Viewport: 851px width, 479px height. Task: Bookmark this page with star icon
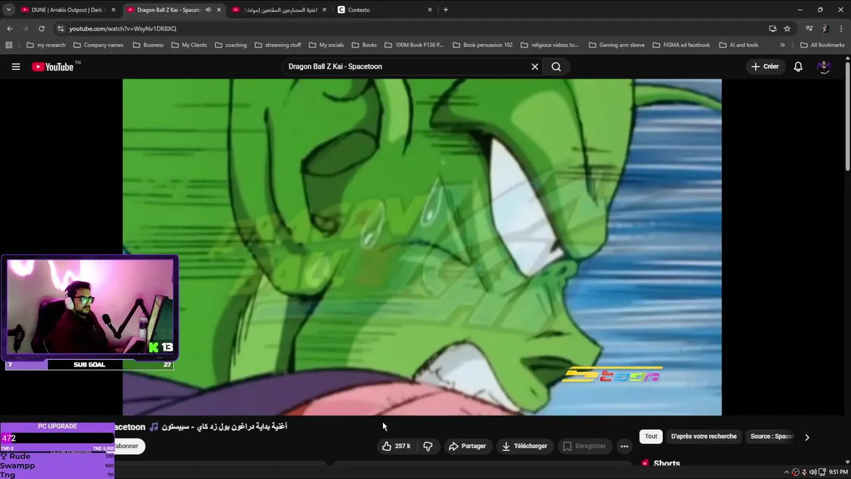tap(787, 29)
